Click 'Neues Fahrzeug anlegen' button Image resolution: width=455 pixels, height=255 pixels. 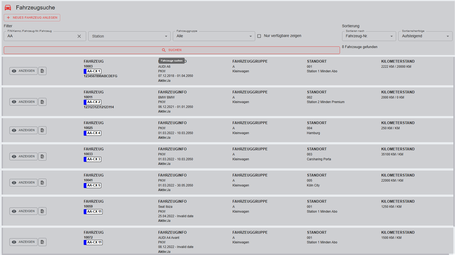[32, 18]
